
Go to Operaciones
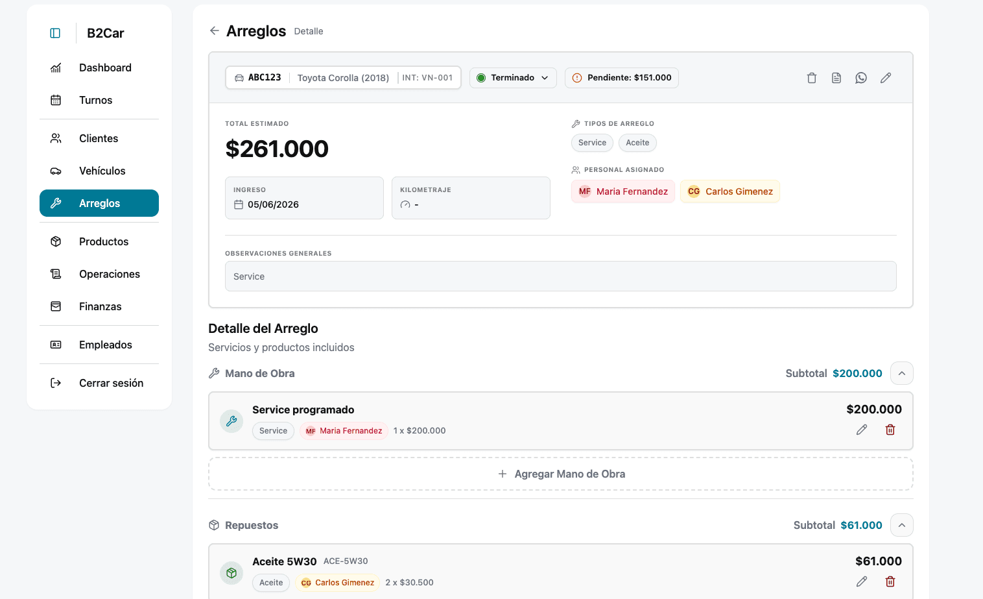(99, 274)
